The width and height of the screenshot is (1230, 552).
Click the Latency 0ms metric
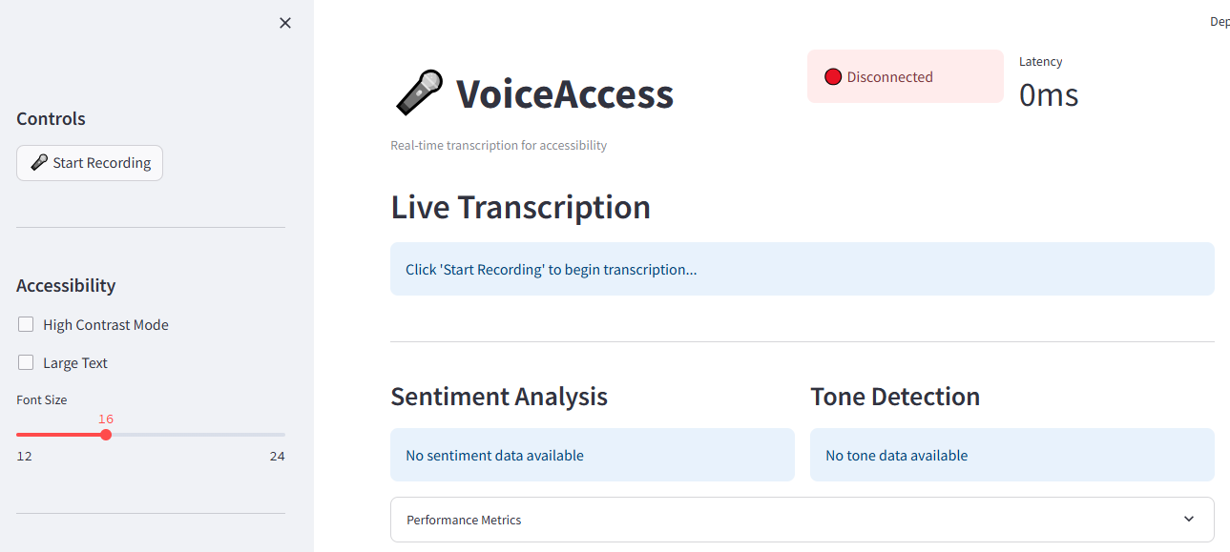tap(1049, 83)
